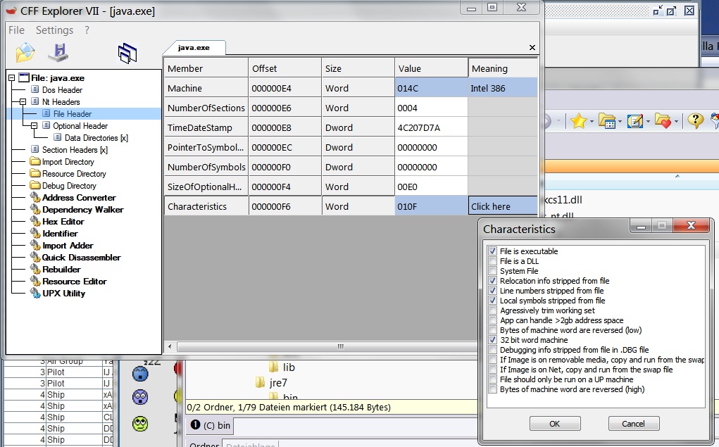Open the Settings menu

[x=54, y=30]
